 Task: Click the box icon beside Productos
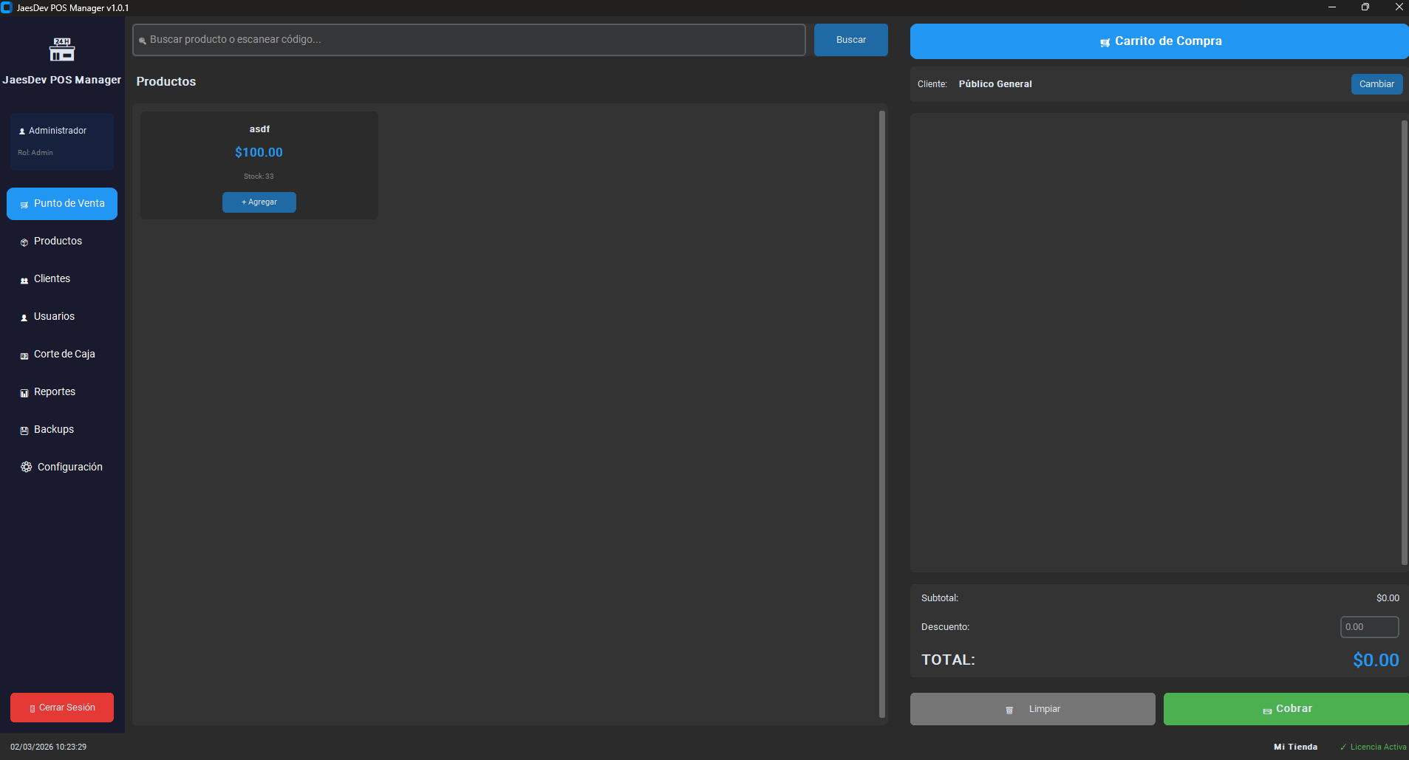24,242
